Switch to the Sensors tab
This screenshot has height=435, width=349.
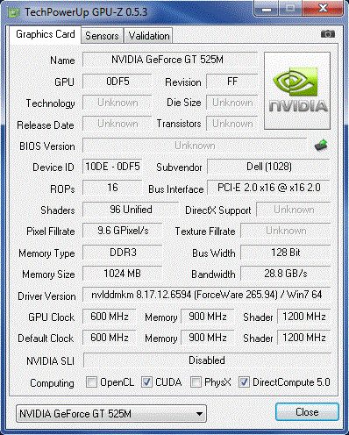click(102, 36)
